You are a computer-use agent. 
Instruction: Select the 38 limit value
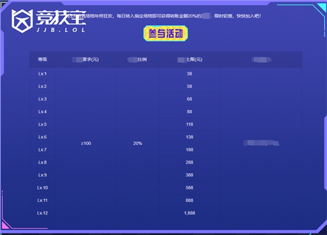(189, 74)
